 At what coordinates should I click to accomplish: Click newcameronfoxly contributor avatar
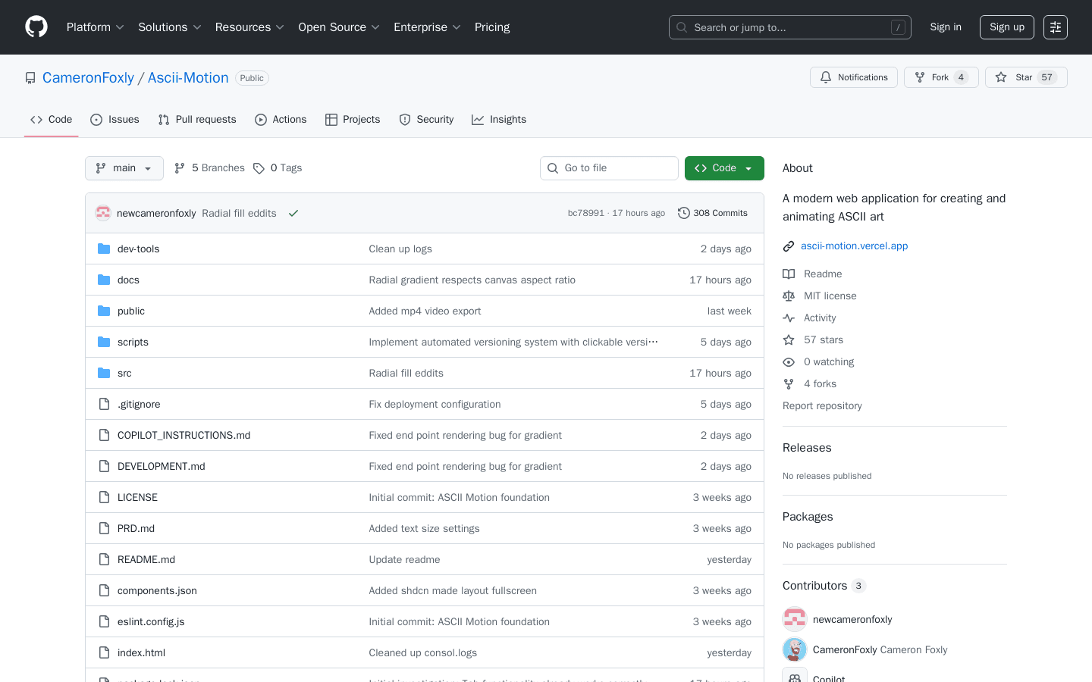pyautogui.click(x=795, y=620)
